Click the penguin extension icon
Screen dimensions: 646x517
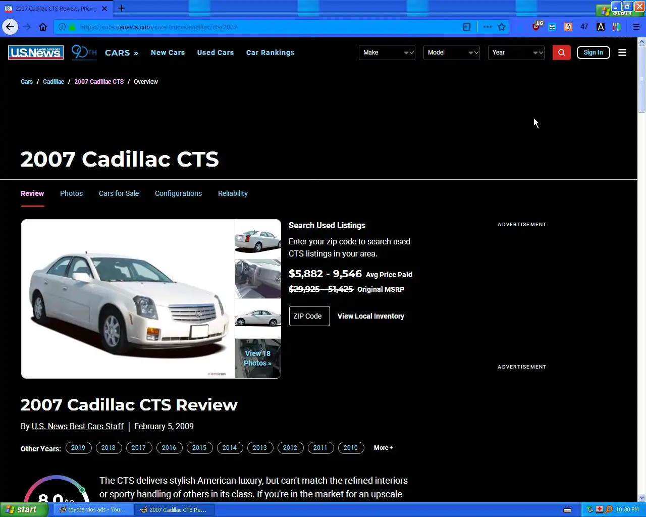pos(568,27)
